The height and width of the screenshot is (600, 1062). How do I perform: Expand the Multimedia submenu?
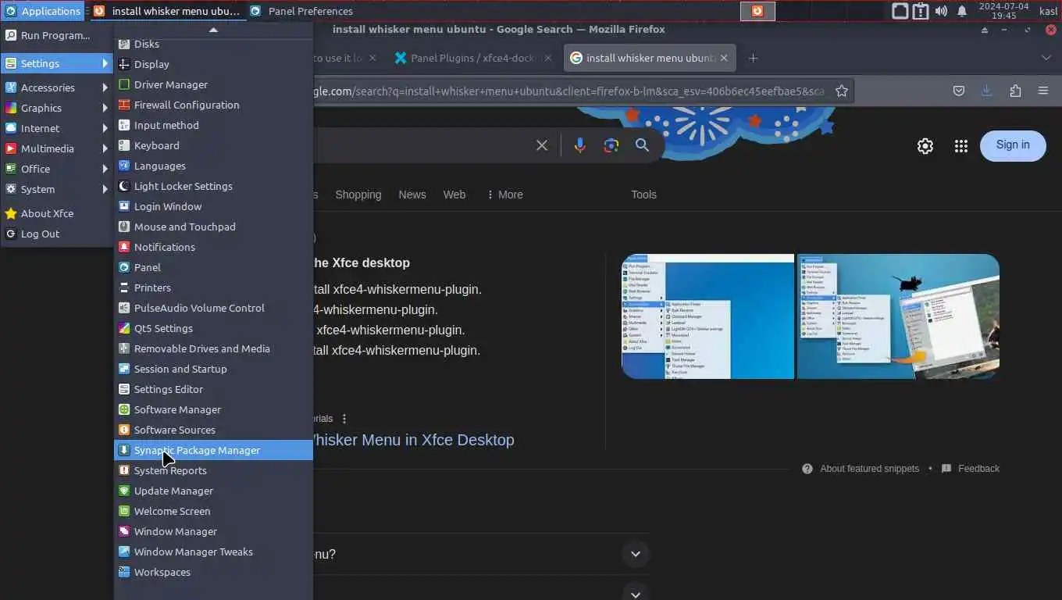pyautogui.click(x=57, y=148)
